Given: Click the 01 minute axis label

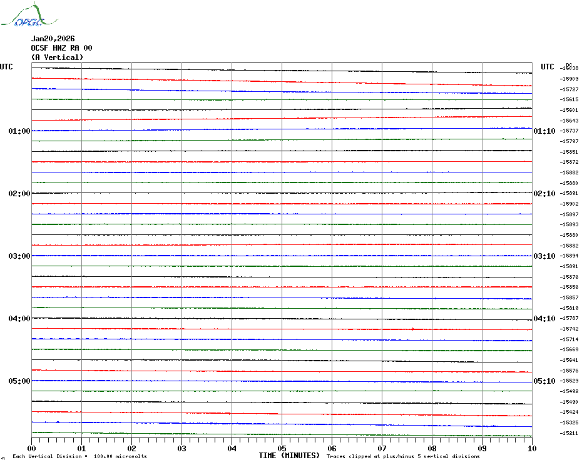Looking at the screenshot, I should (x=81, y=449).
